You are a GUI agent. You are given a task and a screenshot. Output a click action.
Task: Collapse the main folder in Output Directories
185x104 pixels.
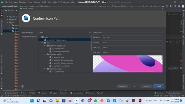[x=40, y=37]
